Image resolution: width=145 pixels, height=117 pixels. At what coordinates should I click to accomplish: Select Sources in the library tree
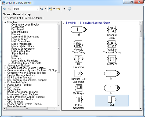[x=16, y=58]
